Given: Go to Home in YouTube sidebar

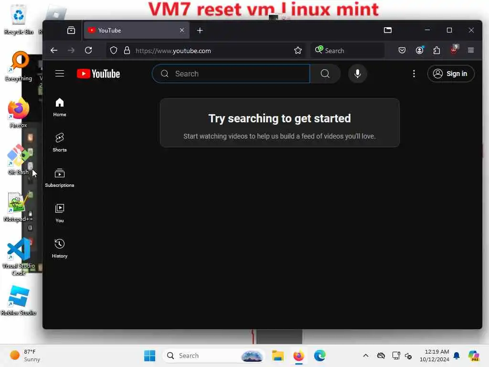Looking at the screenshot, I should pos(60,108).
